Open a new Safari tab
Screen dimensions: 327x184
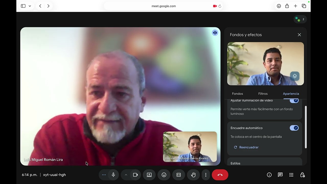pos(296,6)
